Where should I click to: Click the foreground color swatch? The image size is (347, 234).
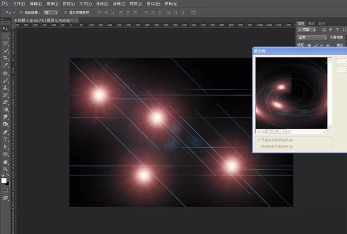tap(4, 179)
